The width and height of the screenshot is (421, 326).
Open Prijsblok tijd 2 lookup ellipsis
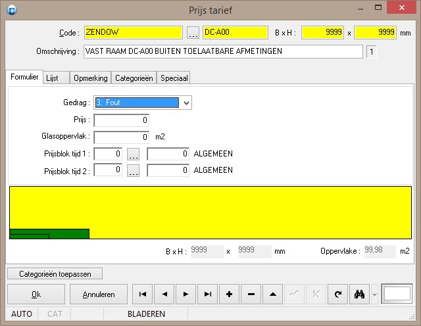point(133,170)
